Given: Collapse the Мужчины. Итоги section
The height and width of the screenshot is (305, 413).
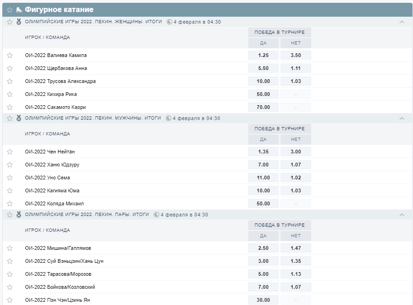Looking at the screenshot, I should (401, 118).
